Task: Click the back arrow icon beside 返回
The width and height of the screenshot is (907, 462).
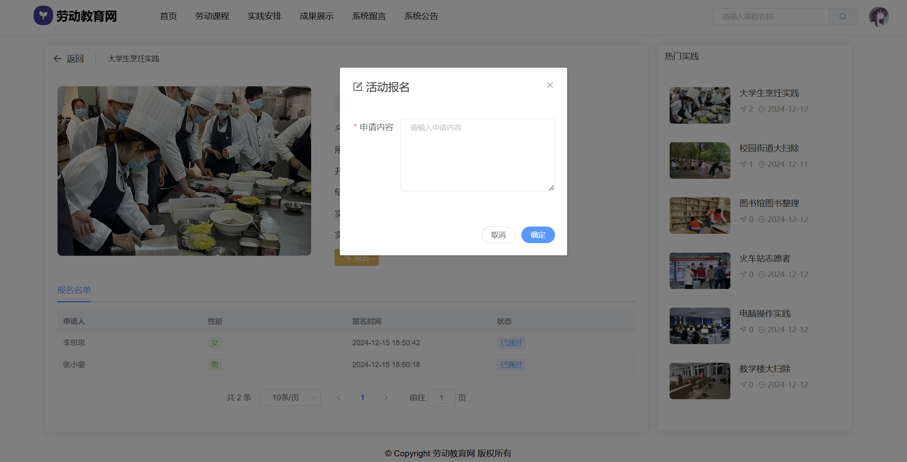Action: click(58, 59)
